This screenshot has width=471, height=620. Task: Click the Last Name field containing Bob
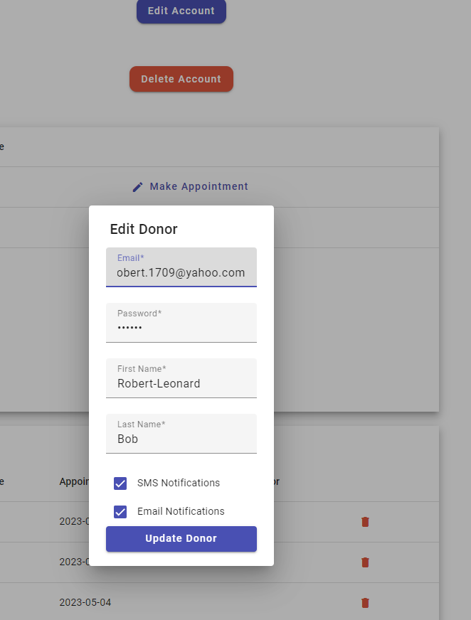181,439
